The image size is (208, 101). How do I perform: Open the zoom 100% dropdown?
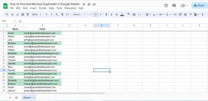click(x=36, y=14)
